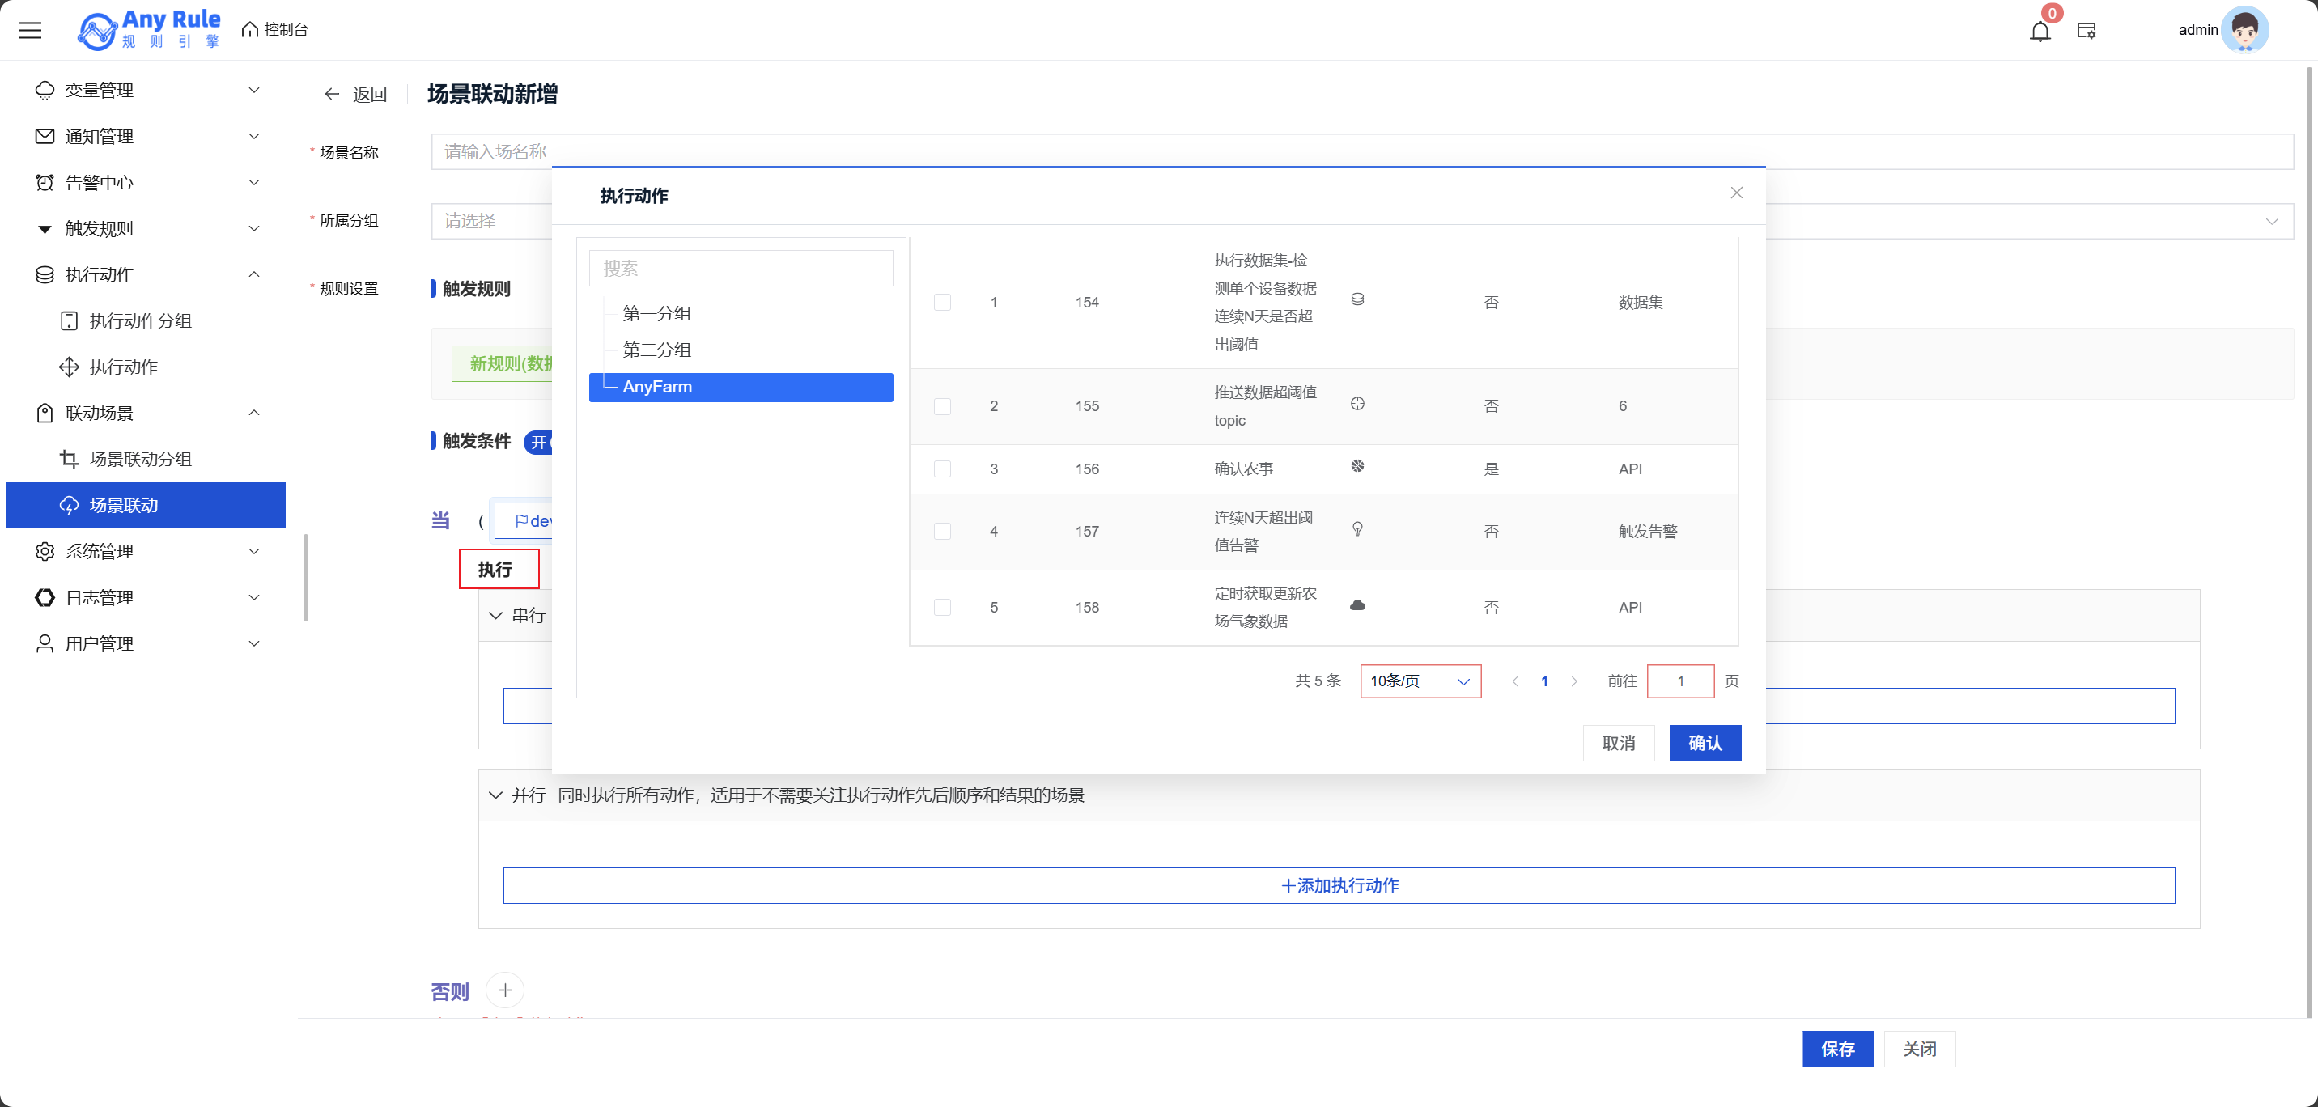Collapse the 并行 section chevron
This screenshot has width=2318, height=1107.
495,795
